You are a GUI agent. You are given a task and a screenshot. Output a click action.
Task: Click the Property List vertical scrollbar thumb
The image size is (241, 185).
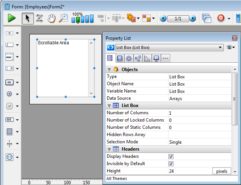235,99
